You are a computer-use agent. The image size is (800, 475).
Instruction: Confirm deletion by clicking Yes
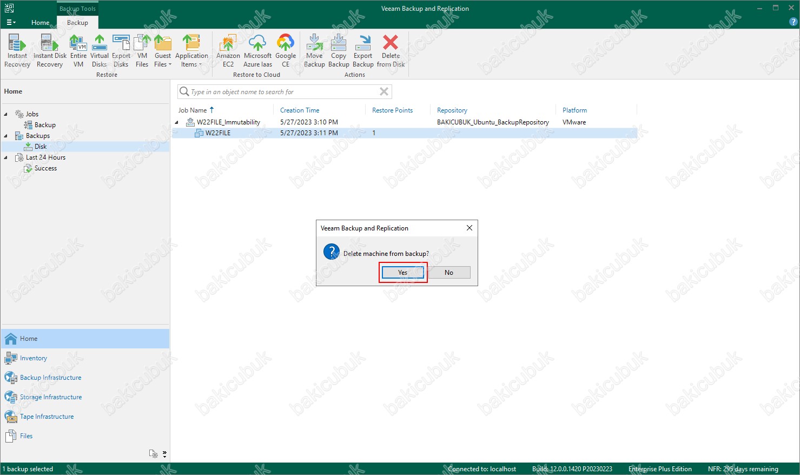click(x=402, y=272)
